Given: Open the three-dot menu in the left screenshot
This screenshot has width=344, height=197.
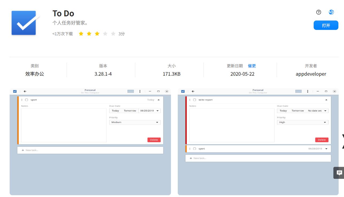Looking at the screenshot, I should click(140, 91).
